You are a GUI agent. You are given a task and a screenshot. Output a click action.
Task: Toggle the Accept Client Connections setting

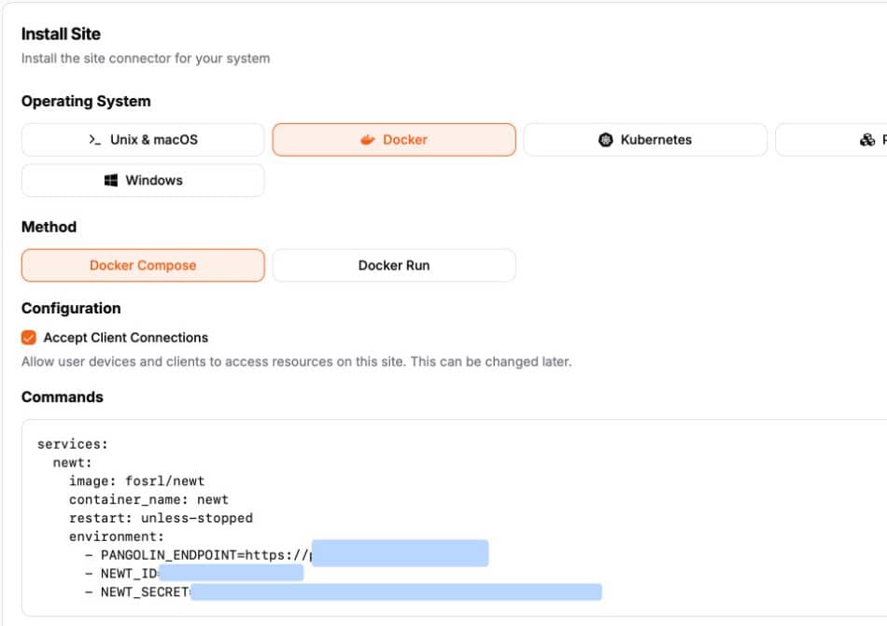click(x=29, y=338)
